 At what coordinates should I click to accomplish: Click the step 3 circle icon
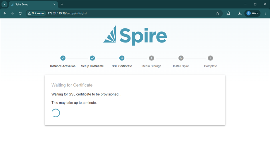pos(122,58)
